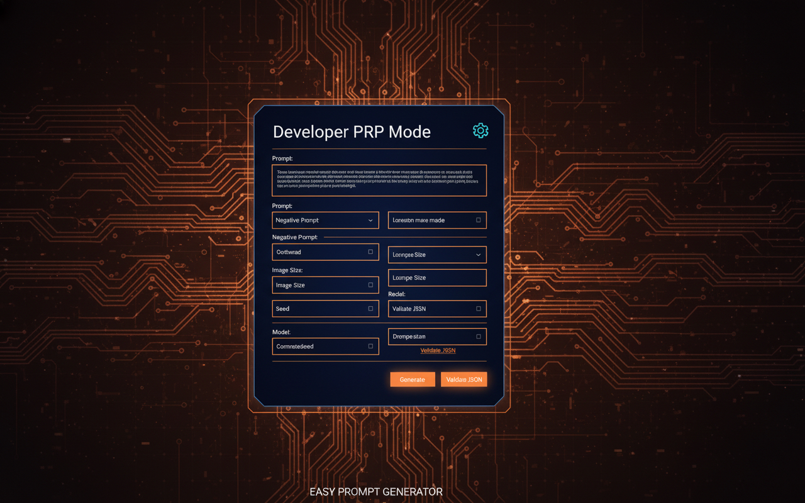The width and height of the screenshot is (805, 503).
Task: Toggle the Oottwrad checkbox under Negative Prompt
Action: pyautogui.click(x=371, y=251)
